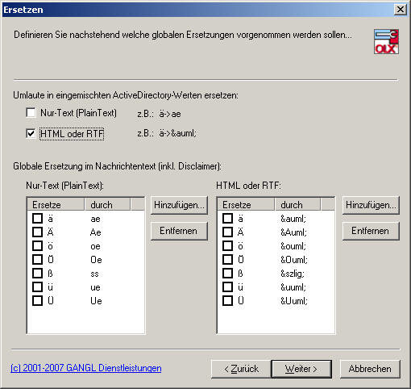This screenshot has width=411, height=389.
Task: Click Entfernen for the PlainText list
Action: click(x=179, y=231)
